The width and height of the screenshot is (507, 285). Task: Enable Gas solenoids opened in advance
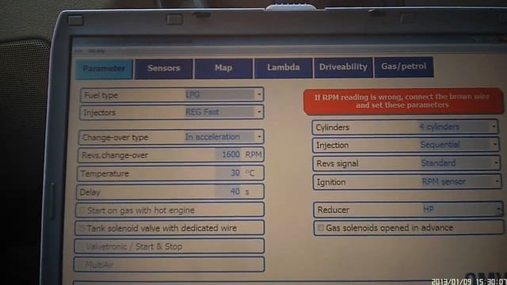coord(321,228)
